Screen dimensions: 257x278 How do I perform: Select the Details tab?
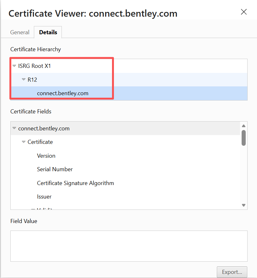48,32
